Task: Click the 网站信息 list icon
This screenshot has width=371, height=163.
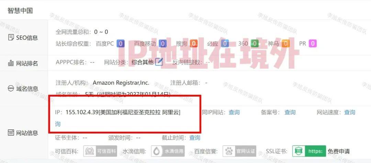Action: (x=11, y=133)
